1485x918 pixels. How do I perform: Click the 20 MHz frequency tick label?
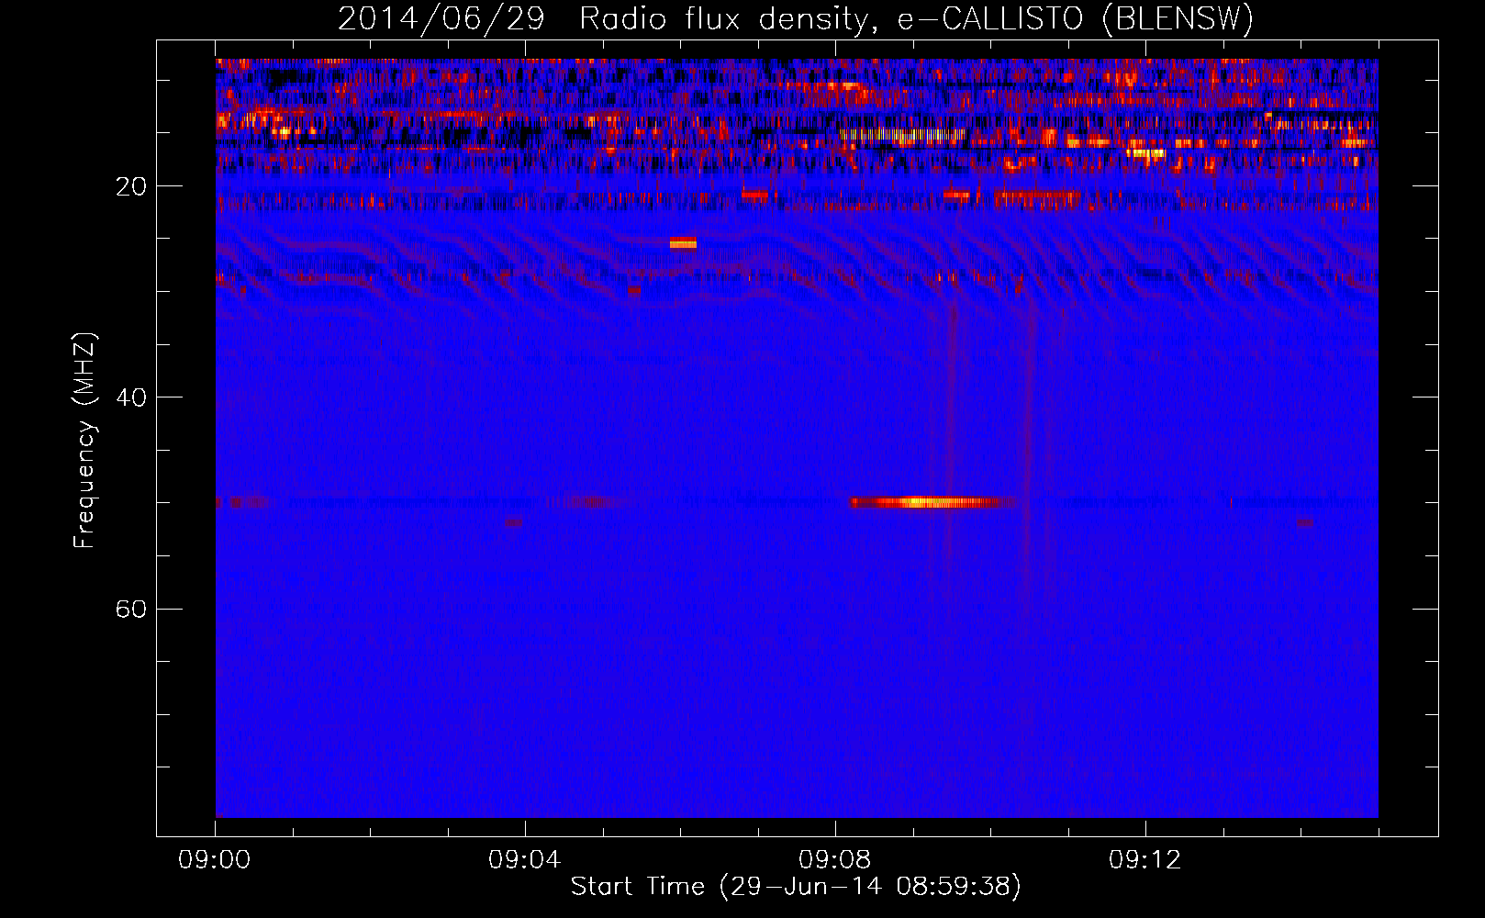click(x=131, y=186)
